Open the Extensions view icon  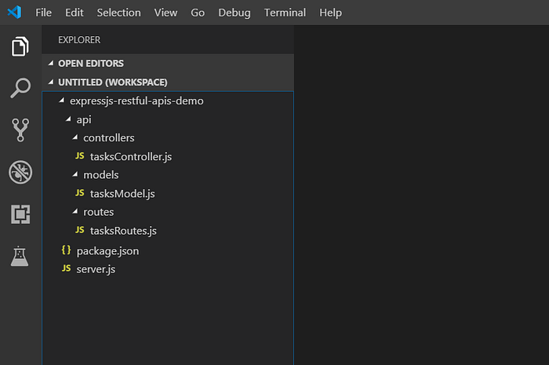click(x=20, y=214)
